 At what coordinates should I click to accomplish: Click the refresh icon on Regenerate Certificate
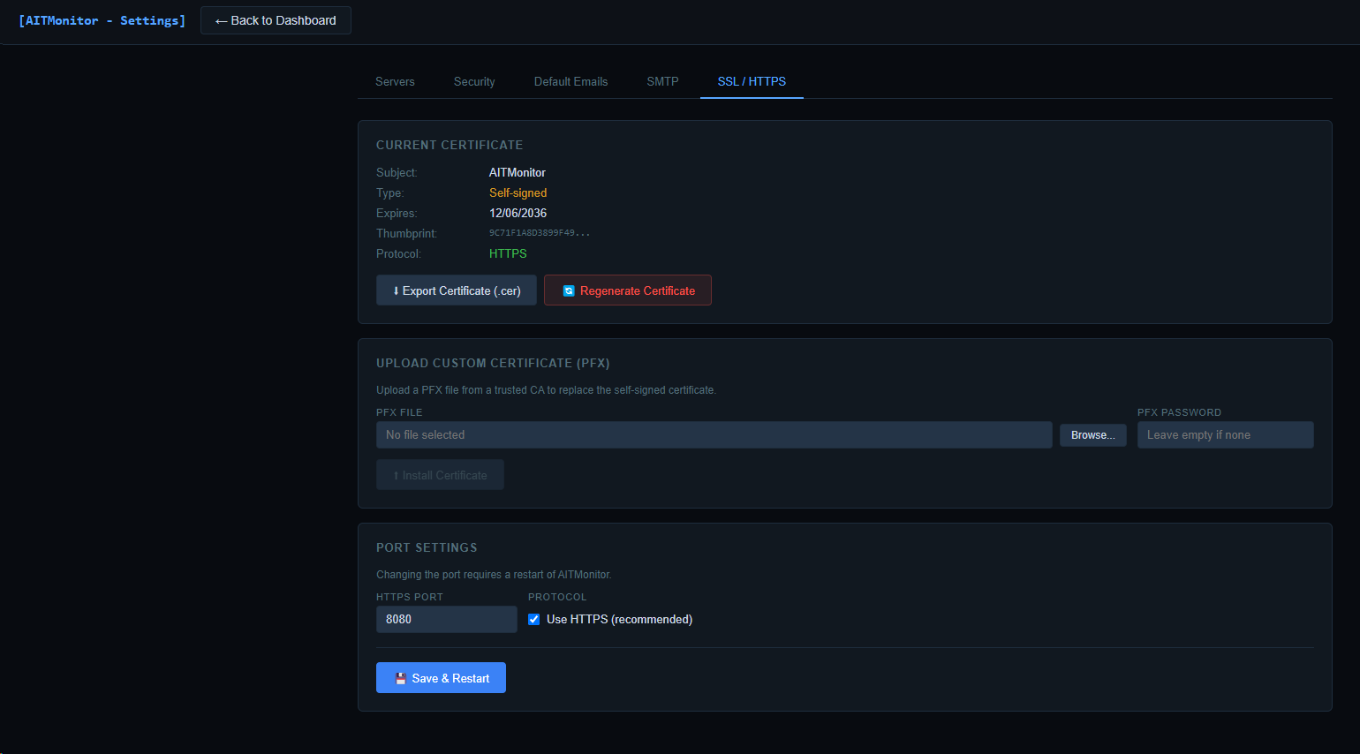pyautogui.click(x=569, y=290)
